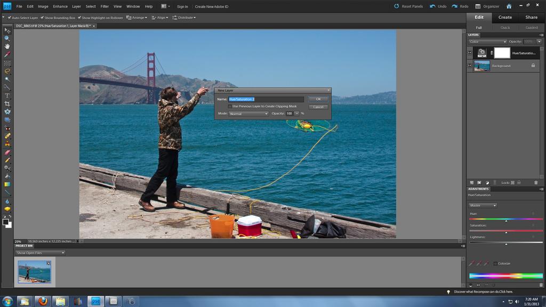This screenshot has width=546, height=307.
Task: Select the Hand tool
Action: coord(7,46)
